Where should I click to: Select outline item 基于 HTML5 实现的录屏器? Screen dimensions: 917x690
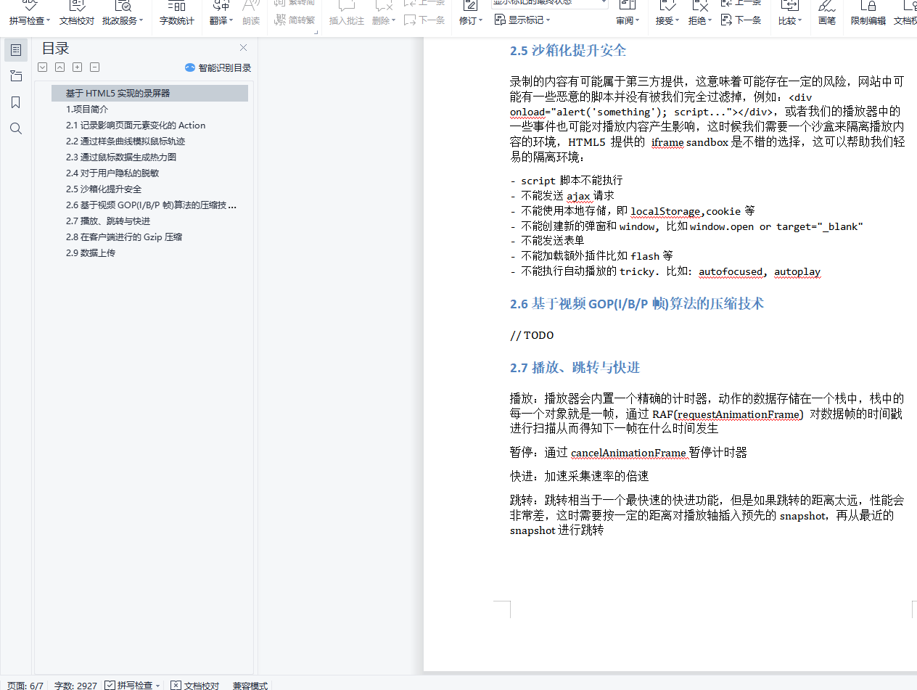150,93
